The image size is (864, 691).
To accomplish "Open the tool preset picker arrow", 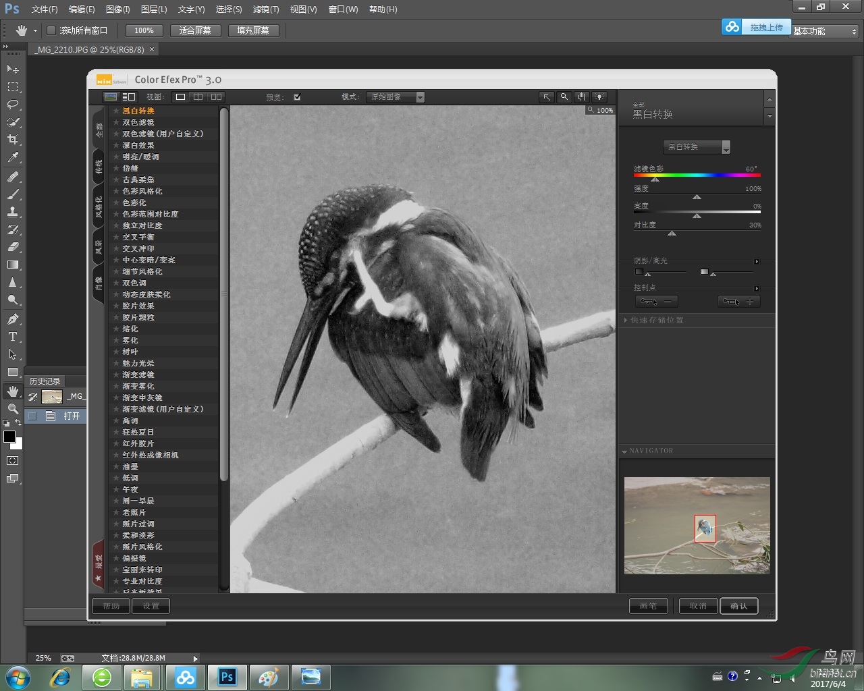I will [x=36, y=31].
